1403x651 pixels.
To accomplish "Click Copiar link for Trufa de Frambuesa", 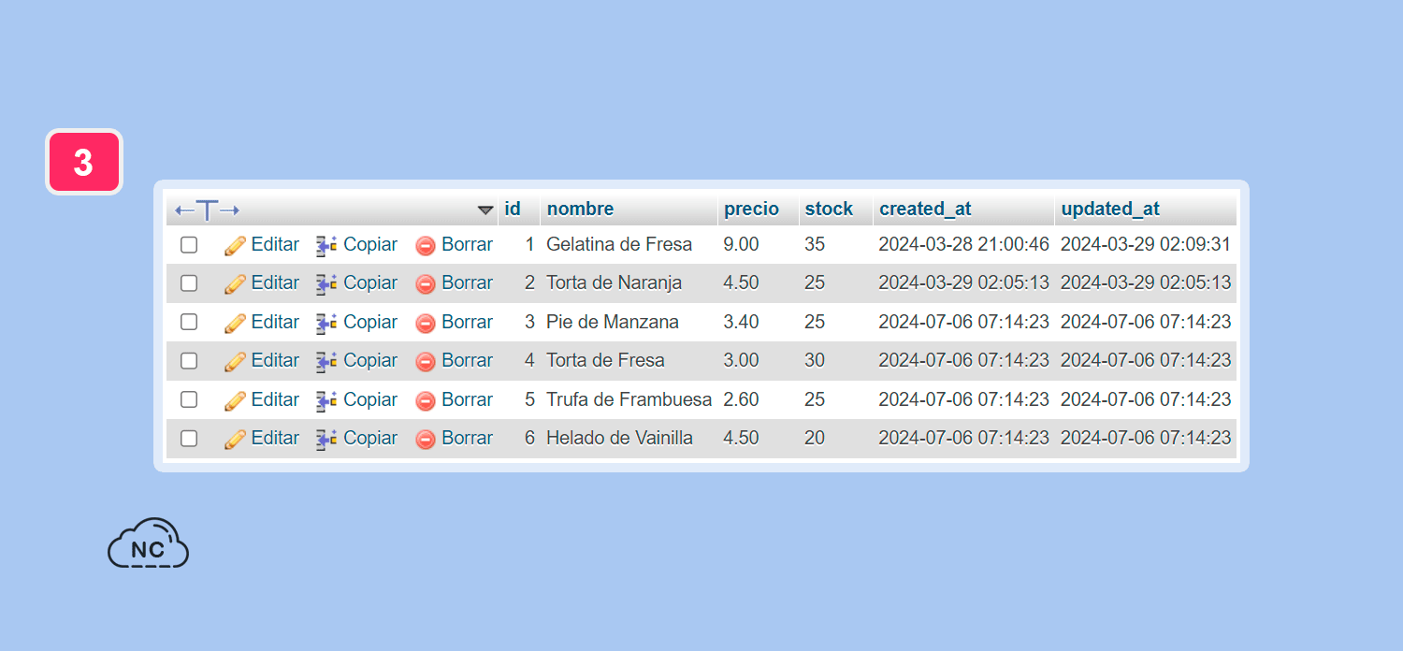I will (x=370, y=399).
